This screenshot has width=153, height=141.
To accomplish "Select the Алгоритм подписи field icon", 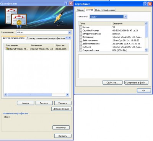I will 81,34.
